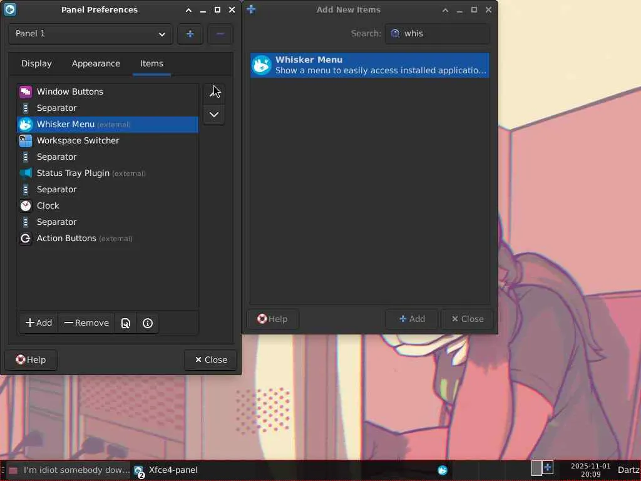
Task: Select Clock item in list
Action: (x=108, y=205)
